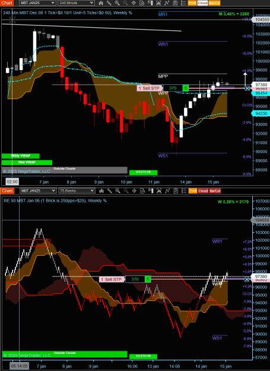Toggle Mnt VWAP green indicator button
Screen dimensions: 270x371
pos(27,162)
